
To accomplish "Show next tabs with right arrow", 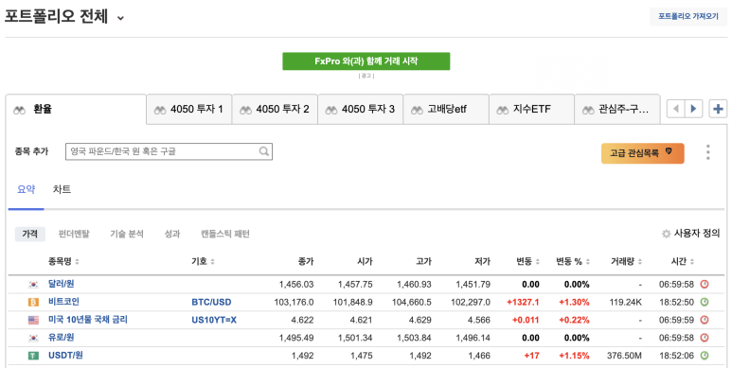I will click(693, 109).
